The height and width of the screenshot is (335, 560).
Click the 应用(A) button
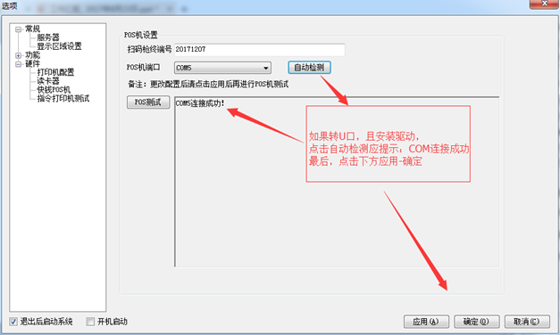coord(426,322)
